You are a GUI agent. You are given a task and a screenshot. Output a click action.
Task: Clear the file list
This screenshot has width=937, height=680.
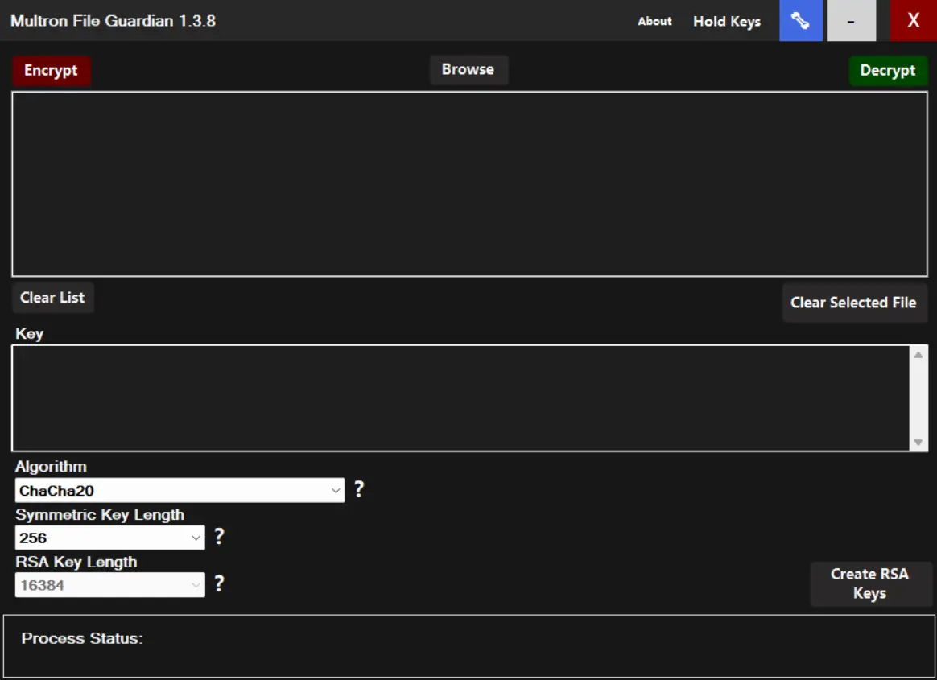coord(52,298)
